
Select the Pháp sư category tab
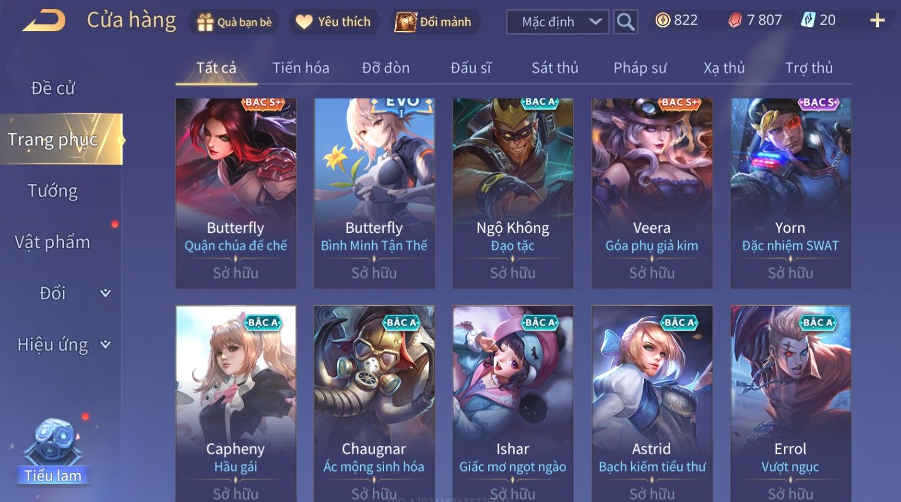tap(640, 68)
